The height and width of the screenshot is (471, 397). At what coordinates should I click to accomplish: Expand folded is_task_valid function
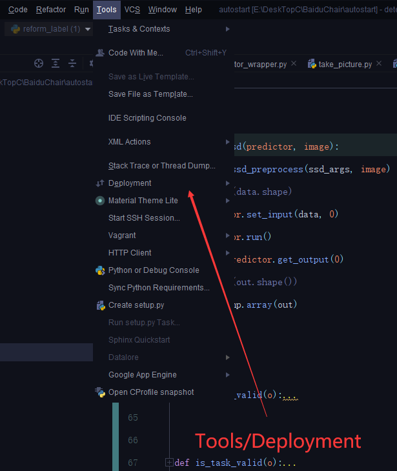pos(169,462)
